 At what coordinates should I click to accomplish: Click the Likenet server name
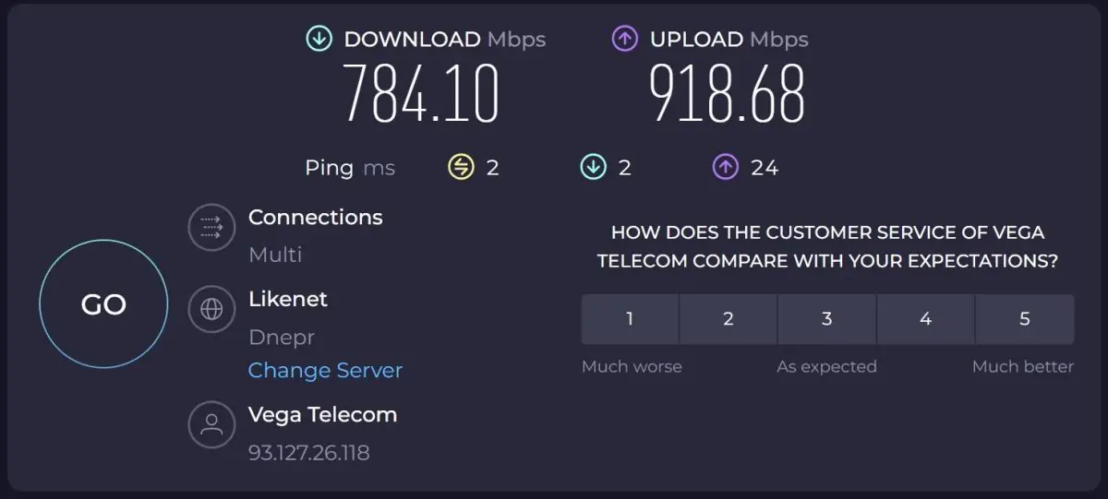click(x=288, y=299)
